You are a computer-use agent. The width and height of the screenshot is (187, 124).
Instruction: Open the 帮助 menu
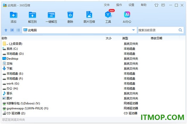(143, 5)
